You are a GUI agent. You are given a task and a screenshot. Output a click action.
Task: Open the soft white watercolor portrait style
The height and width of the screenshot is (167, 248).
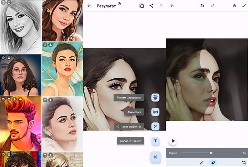(62, 124)
